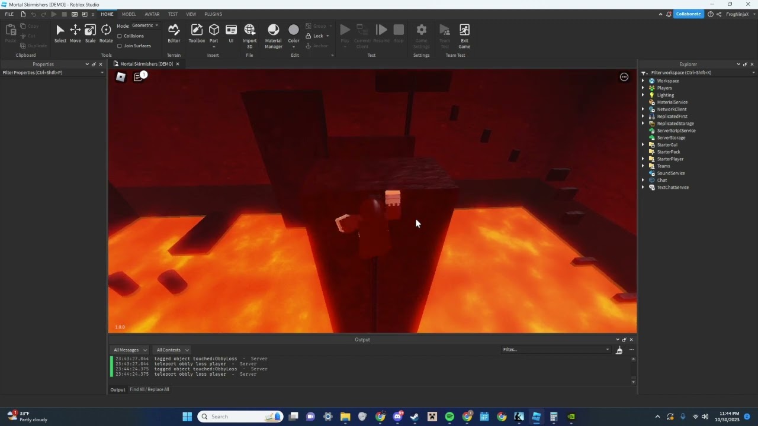
Task: Select the Output tab at bottom
Action: [x=117, y=389]
